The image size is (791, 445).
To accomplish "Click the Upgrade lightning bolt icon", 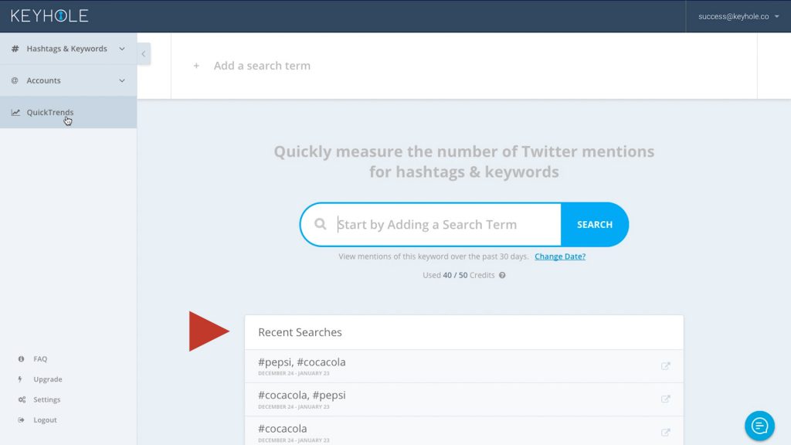I will (x=20, y=379).
